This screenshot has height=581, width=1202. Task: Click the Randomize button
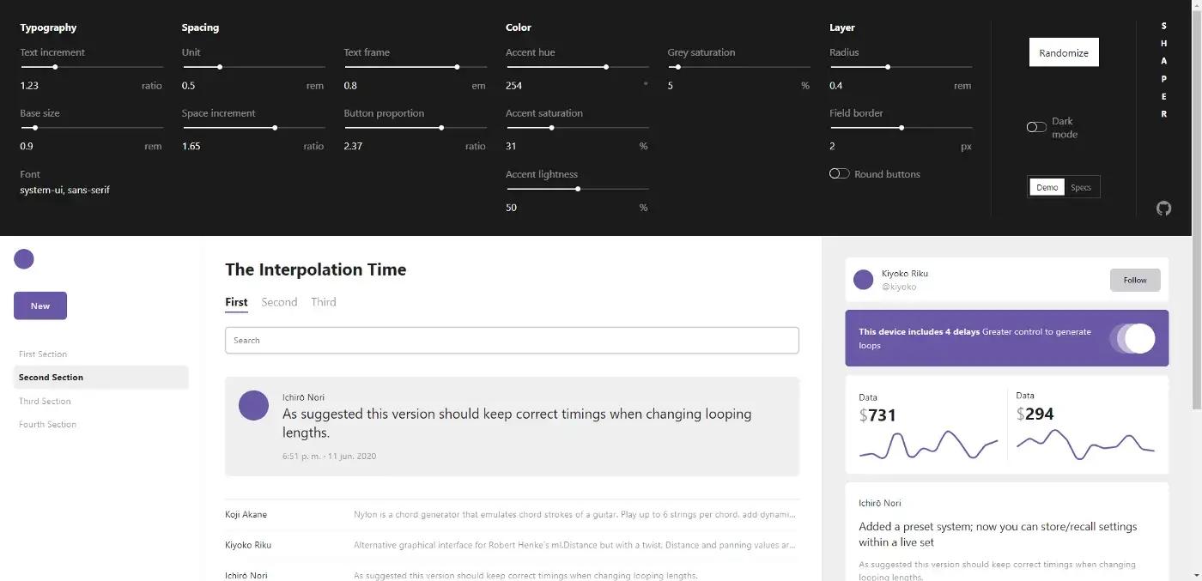point(1064,53)
